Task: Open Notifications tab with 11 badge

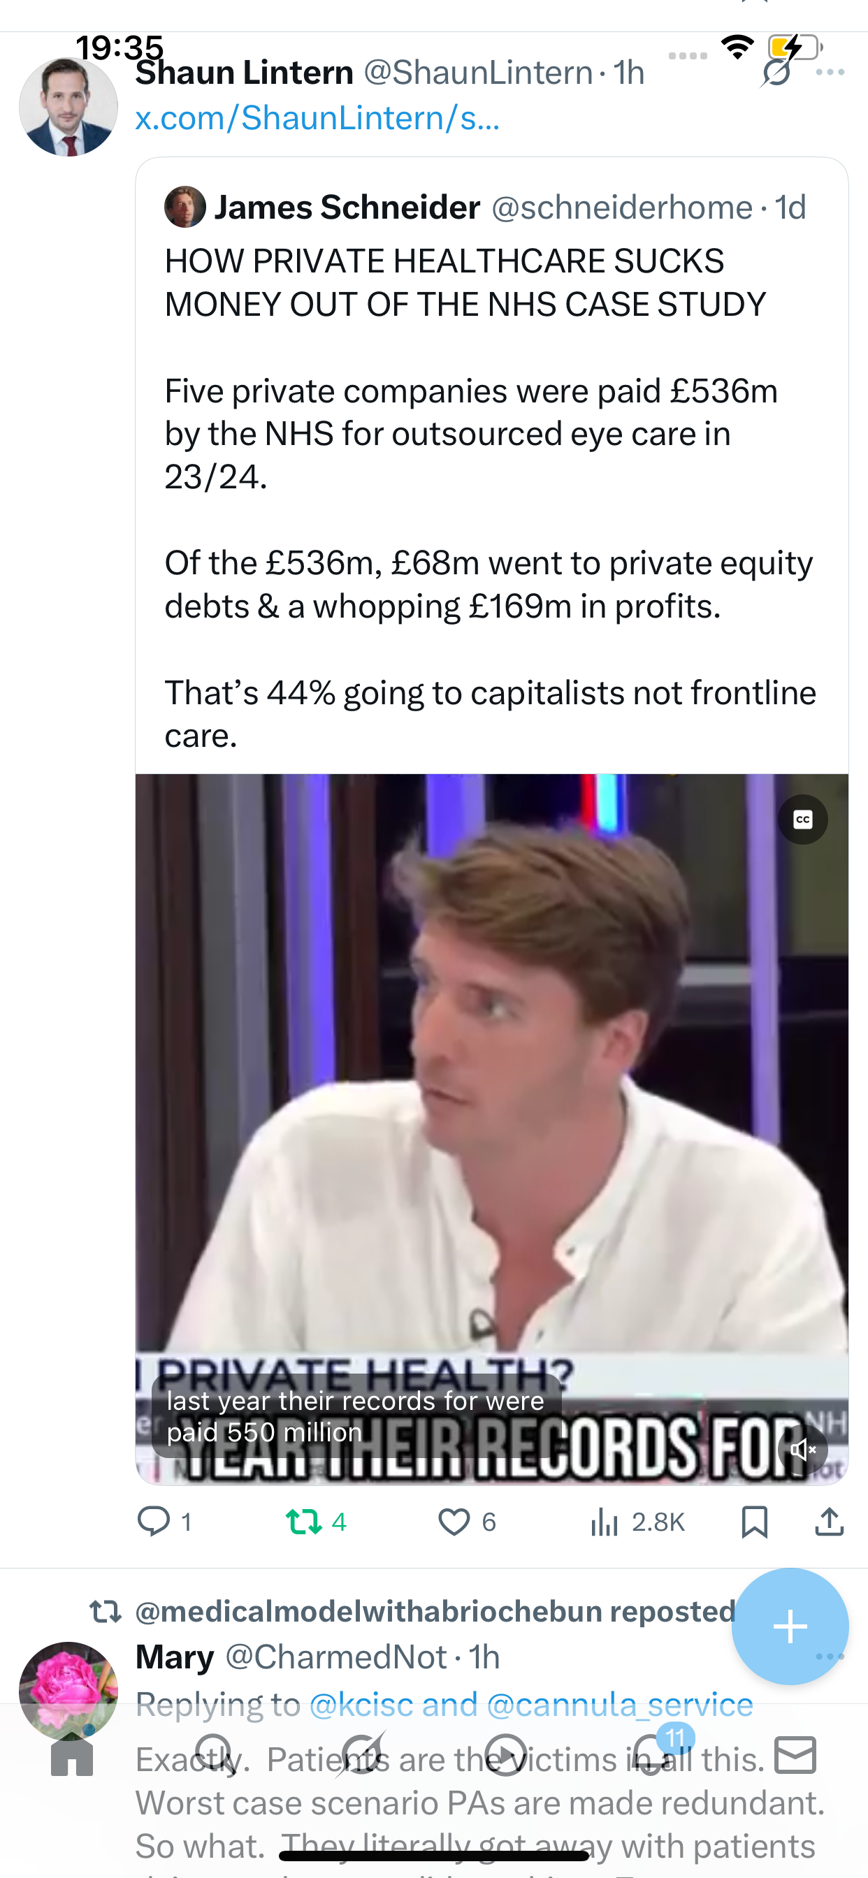Action: (x=651, y=1754)
